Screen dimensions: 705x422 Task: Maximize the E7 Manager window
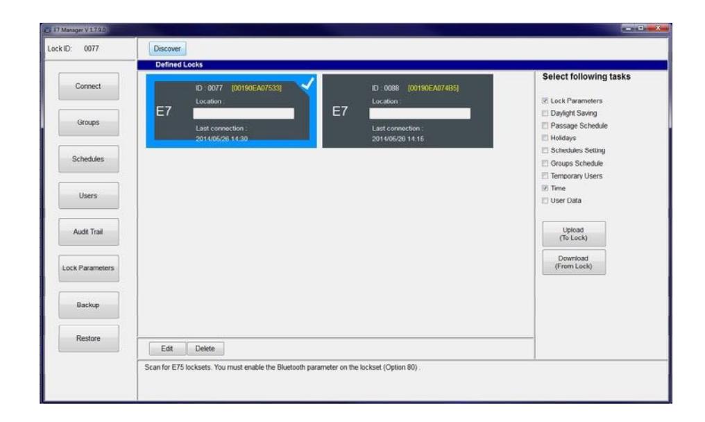point(640,28)
